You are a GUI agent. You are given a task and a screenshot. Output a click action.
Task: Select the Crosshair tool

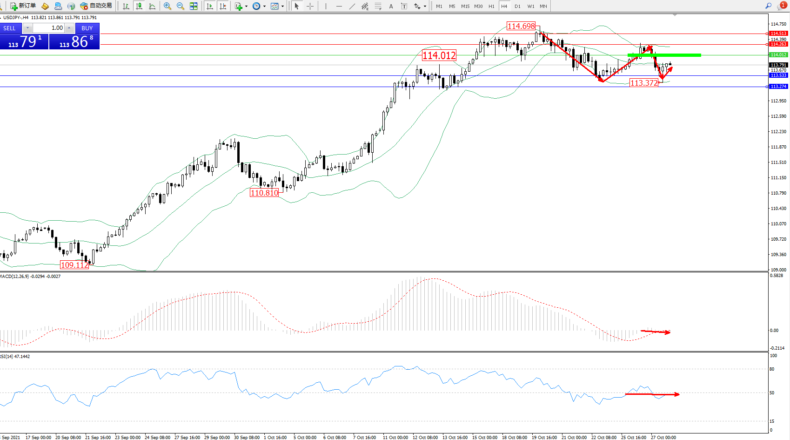(x=310, y=6)
